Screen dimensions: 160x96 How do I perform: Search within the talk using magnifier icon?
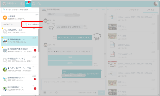click(97, 10)
